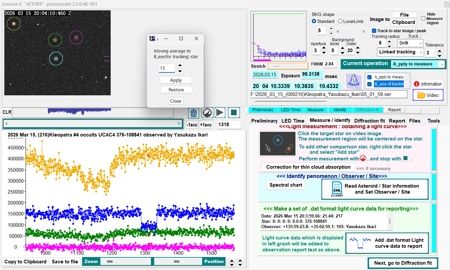Open the 3D PSF profile icon
Viewport: 450px width, 270px height.
(x=353, y=81)
